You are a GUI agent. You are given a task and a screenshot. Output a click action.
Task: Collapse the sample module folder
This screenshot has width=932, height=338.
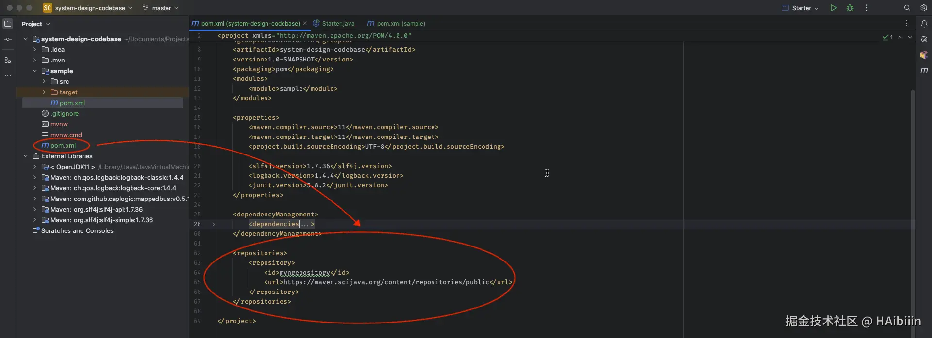(35, 71)
